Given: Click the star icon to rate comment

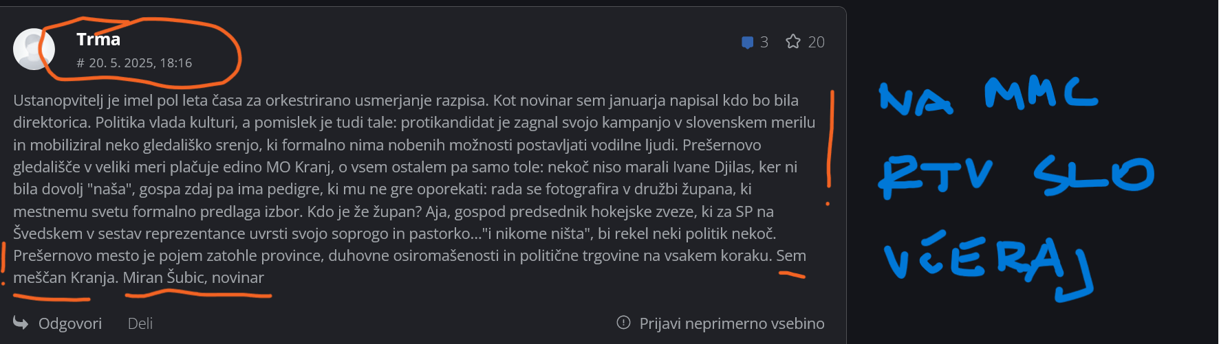Looking at the screenshot, I should 793,42.
